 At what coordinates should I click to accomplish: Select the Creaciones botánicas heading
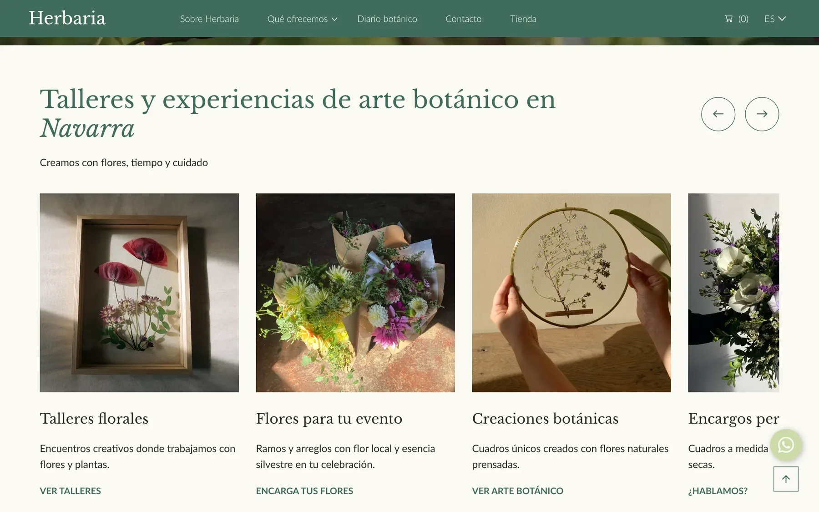click(545, 419)
